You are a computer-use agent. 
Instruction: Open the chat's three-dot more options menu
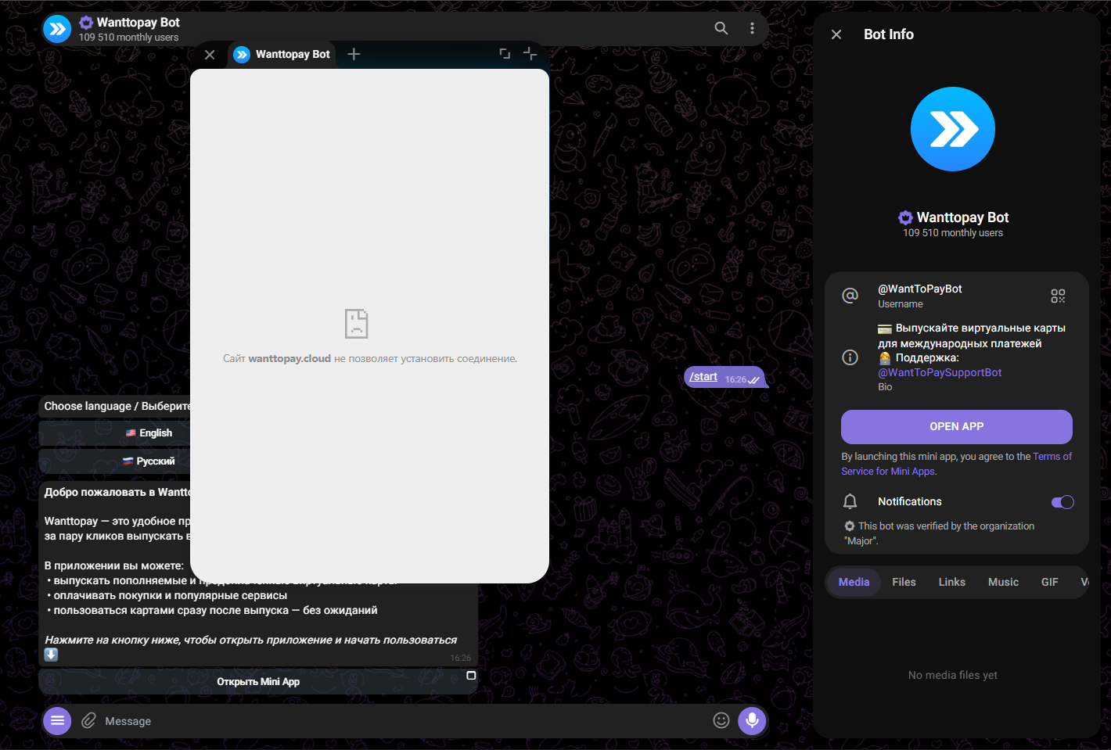click(x=752, y=28)
